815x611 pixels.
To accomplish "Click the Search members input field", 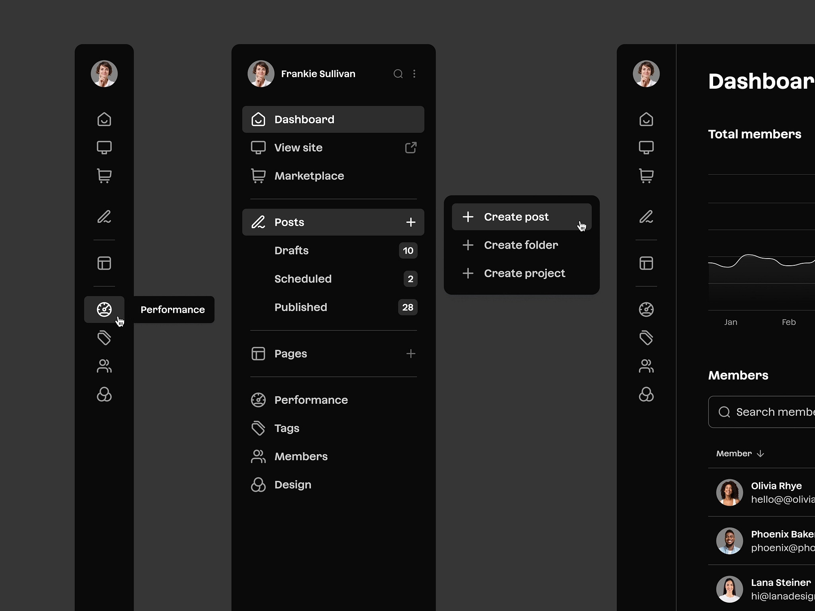I will coord(772,412).
